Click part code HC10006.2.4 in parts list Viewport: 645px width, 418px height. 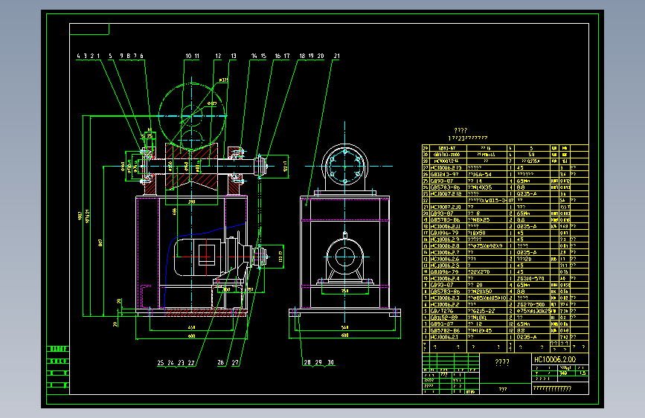point(445,278)
